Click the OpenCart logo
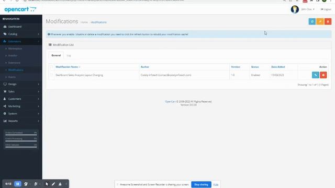Screen dimensions: 335x188 [x=20, y=9]
